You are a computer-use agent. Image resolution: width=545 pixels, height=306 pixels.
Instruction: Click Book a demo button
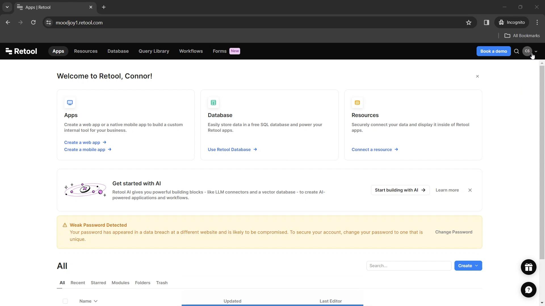tap(494, 51)
